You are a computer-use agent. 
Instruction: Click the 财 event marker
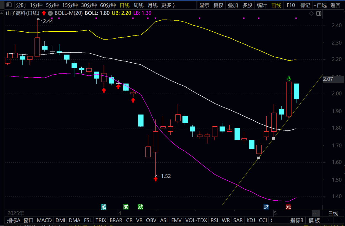[x=266, y=207]
